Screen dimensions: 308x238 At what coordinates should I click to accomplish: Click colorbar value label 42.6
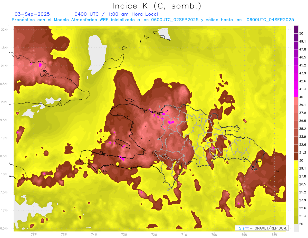click(x=303, y=81)
